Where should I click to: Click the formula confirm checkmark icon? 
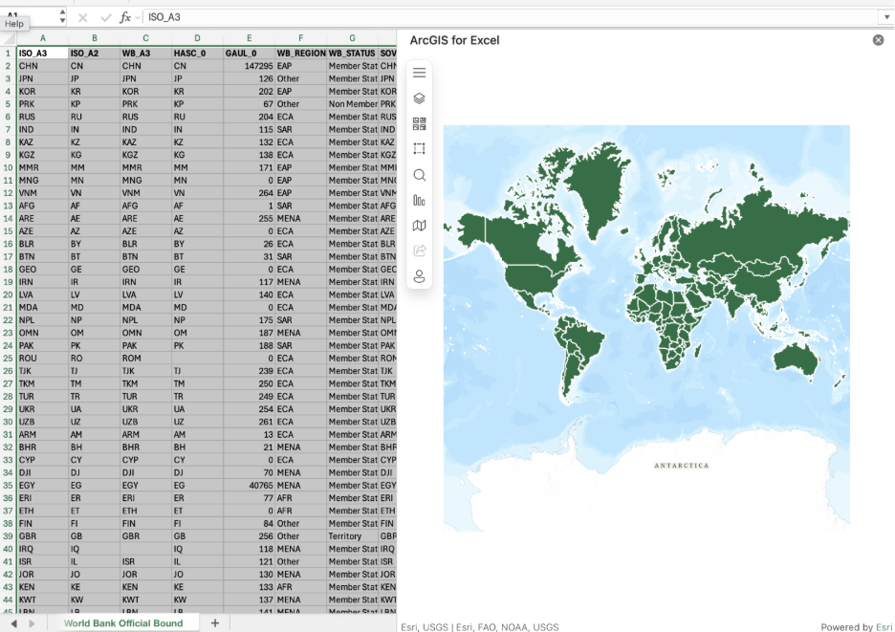pos(105,18)
